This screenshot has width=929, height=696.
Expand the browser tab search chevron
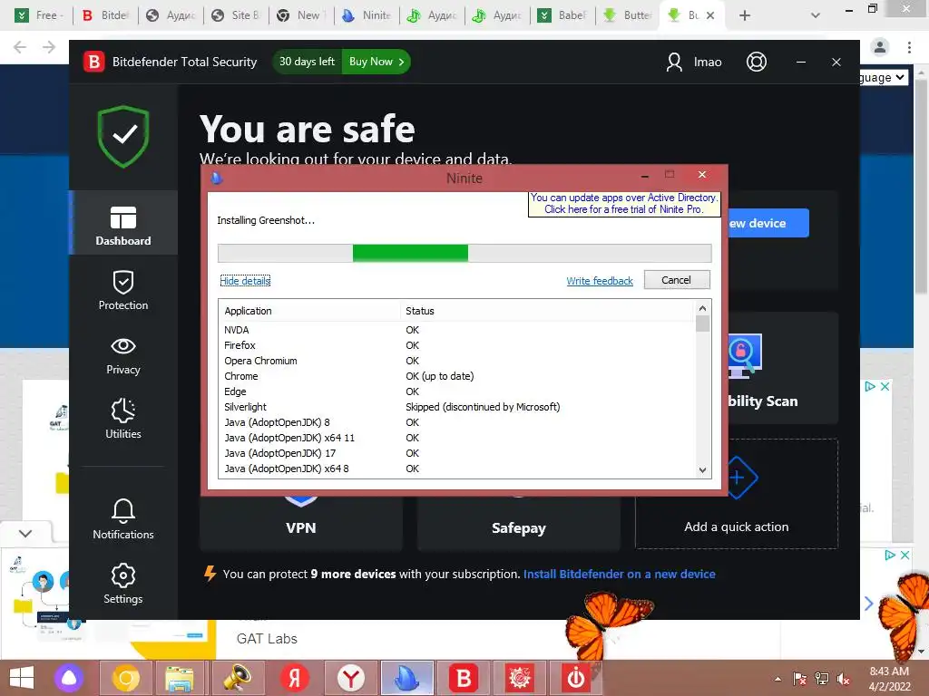click(x=816, y=15)
